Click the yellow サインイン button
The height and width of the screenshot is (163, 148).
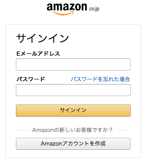(x=73, y=110)
